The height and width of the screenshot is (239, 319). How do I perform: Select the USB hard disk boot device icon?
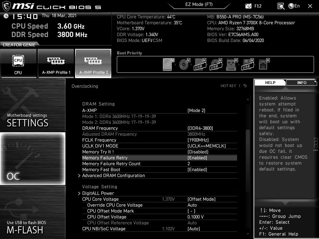coord(200,64)
